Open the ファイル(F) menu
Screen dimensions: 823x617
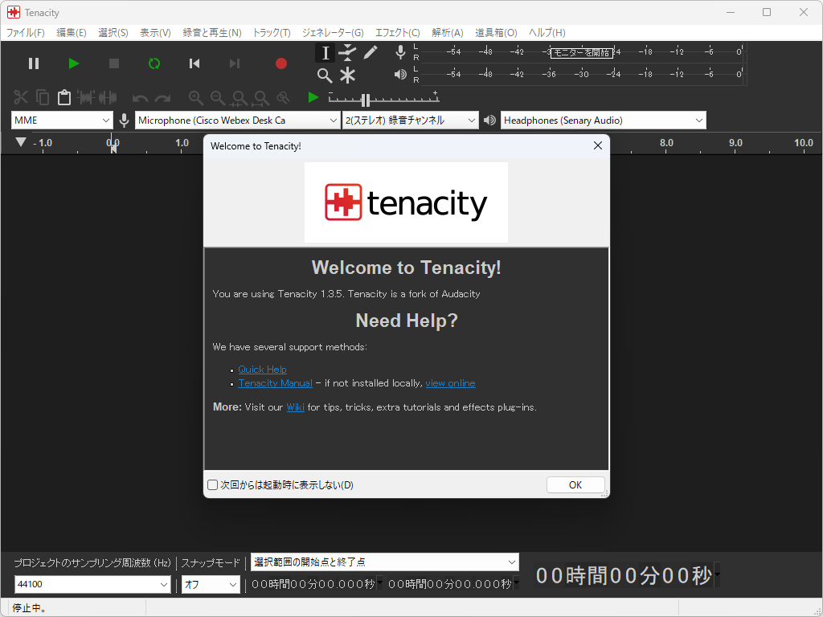(x=25, y=32)
